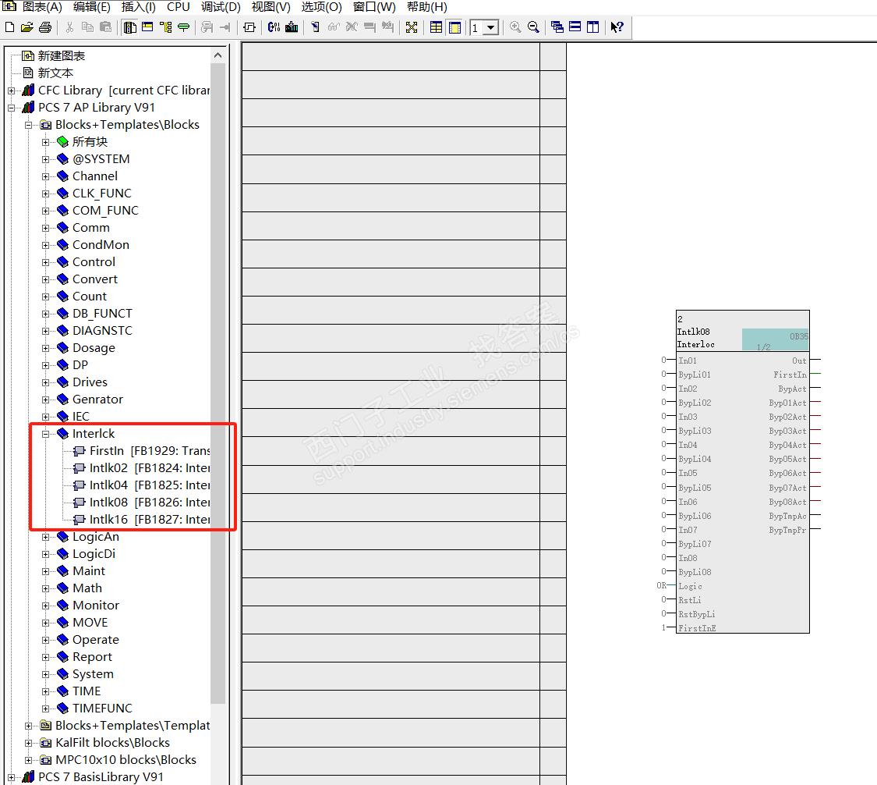Click the fit-to-window crossed arrows icon

412,27
